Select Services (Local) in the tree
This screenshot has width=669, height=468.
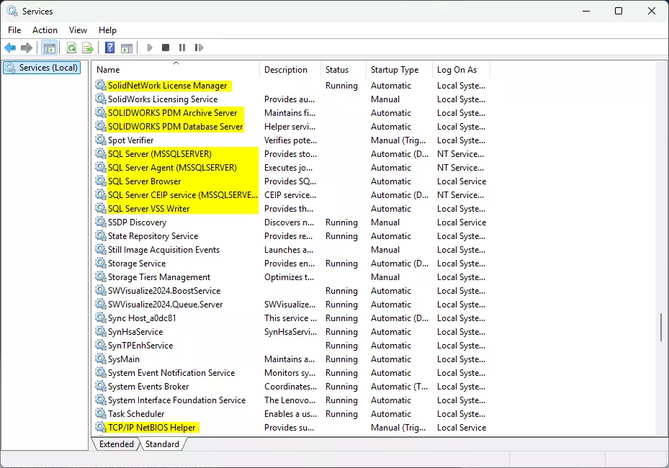point(42,68)
